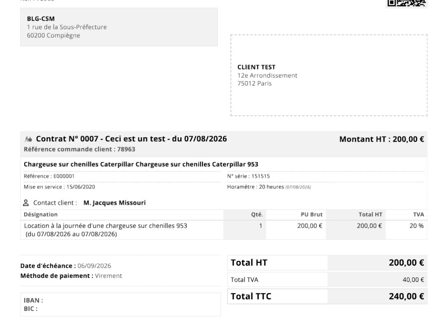The width and height of the screenshot is (439, 333).
Task: Click the rental period du 07/08/2026 au 07/08/2026
Action: pos(71,234)
